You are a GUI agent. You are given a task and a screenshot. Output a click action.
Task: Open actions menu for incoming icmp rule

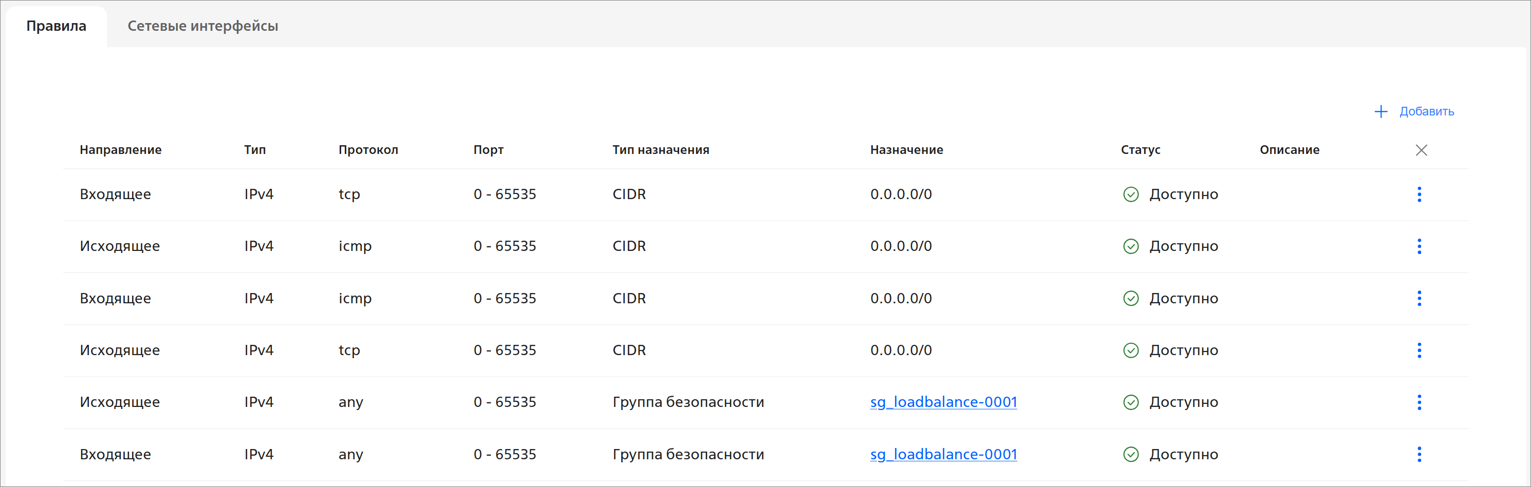1418,298
